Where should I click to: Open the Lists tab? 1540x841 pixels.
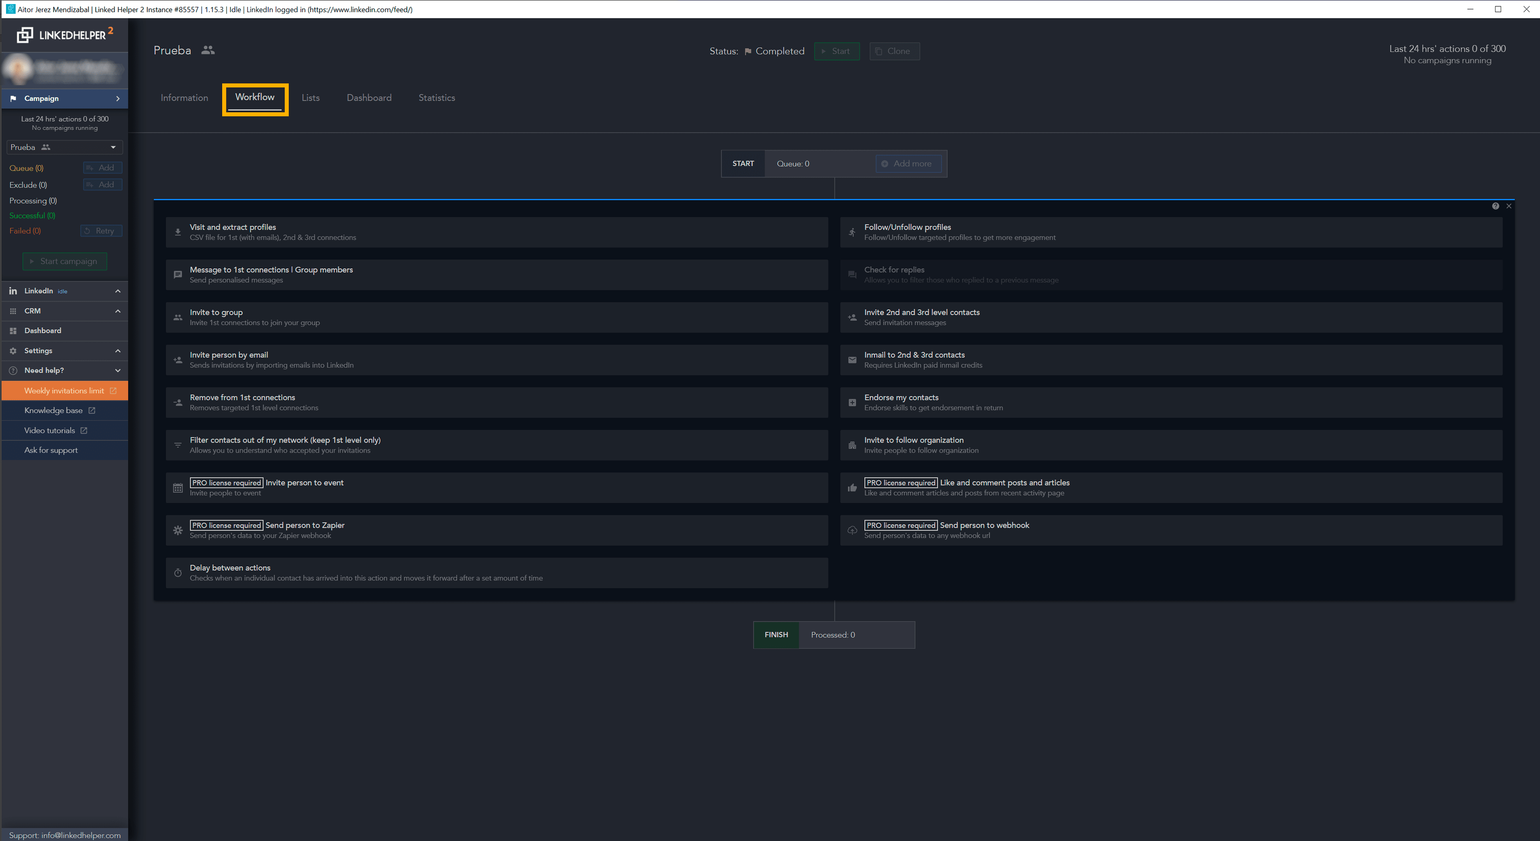point(310,97)
